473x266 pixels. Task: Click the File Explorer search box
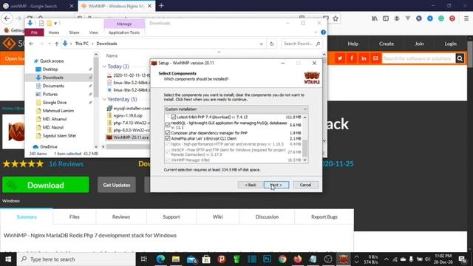(x=302, y=44)
